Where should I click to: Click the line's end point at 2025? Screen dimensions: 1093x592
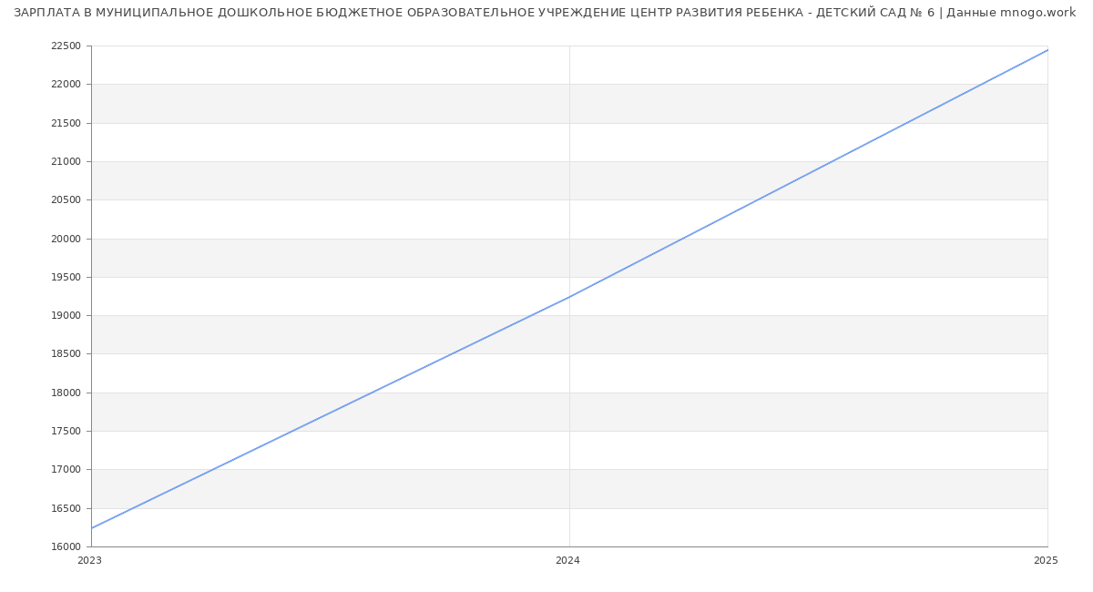(1047, 50)
